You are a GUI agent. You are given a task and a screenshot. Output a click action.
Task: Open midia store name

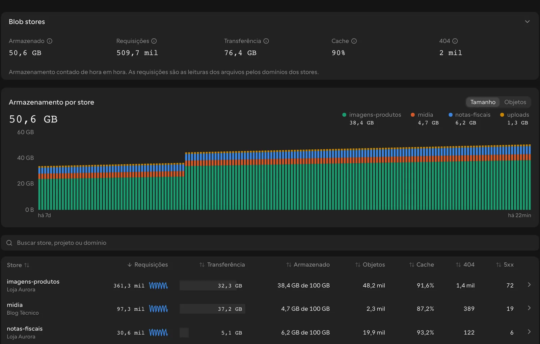(x=15, y=305)
